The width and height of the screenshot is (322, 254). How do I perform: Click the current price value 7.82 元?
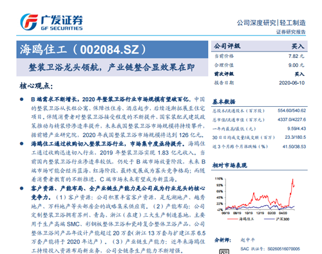point(296,56)
